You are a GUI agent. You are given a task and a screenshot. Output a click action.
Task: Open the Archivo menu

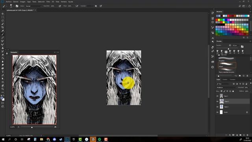pos(9,2)
